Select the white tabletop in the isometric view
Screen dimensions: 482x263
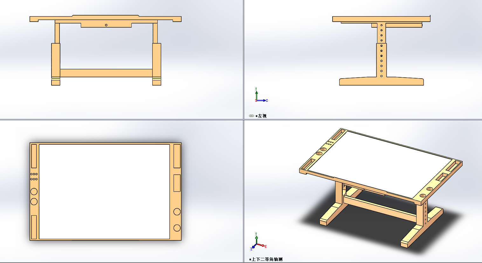[x=380, y=164]
